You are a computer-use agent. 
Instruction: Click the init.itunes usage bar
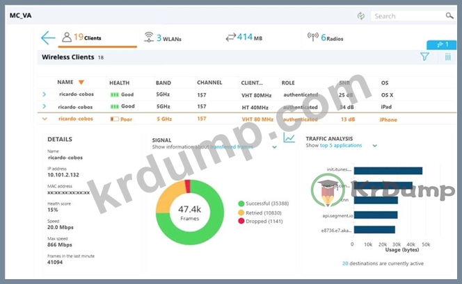pos(388,171)
